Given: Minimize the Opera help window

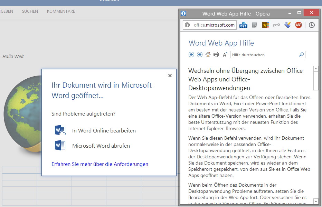Looking at the screenshot, I should coord(290,13).
